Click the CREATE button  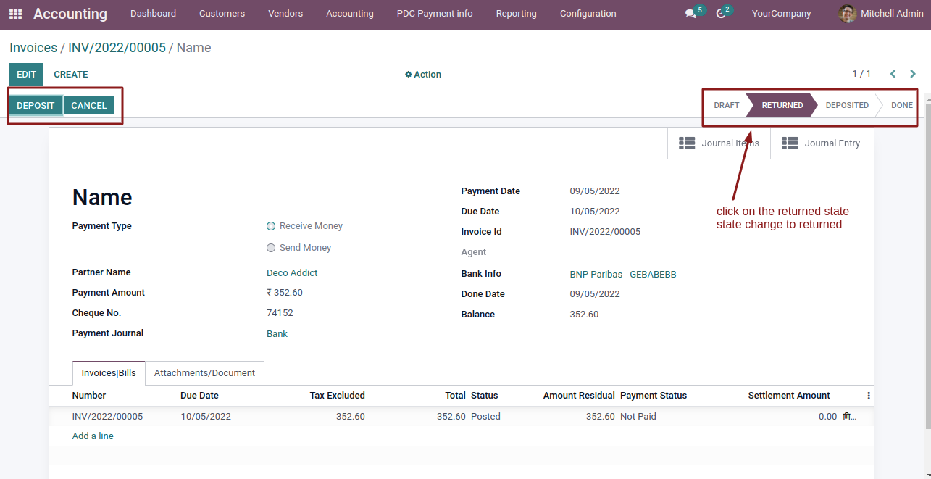click(71, 75)
